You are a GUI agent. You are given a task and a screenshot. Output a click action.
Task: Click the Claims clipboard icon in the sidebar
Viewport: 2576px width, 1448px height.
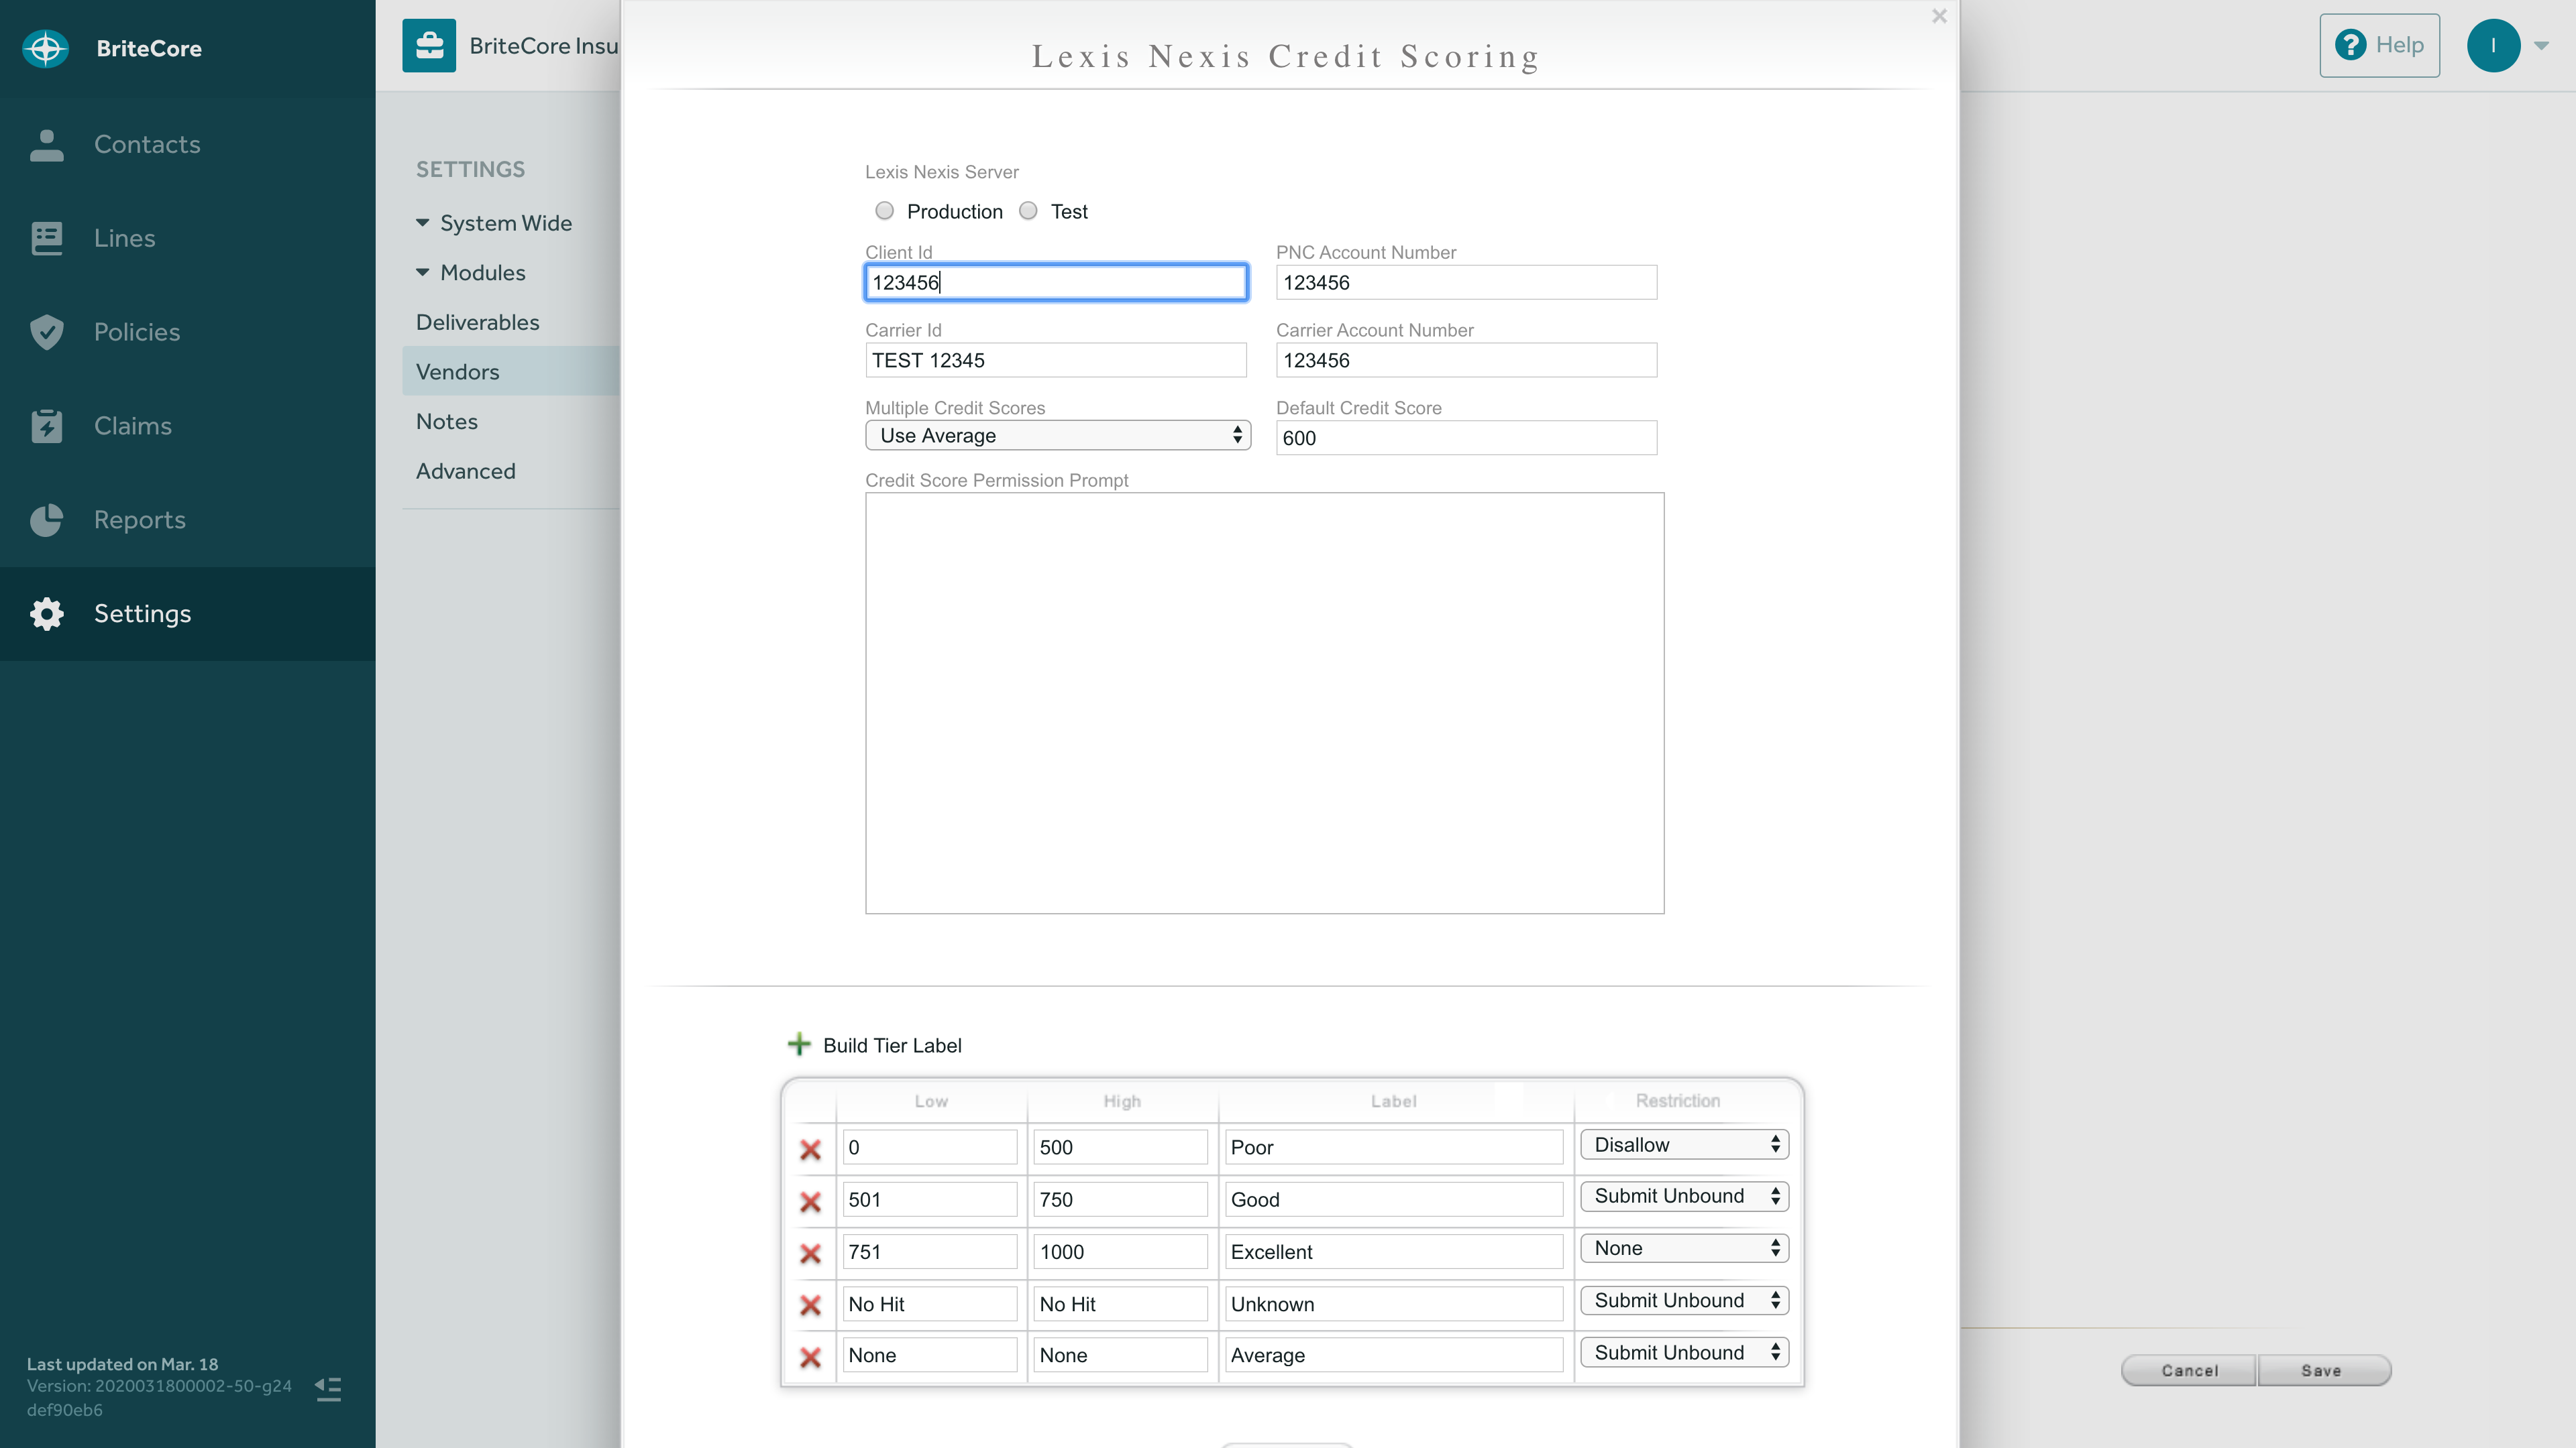point(46,426)
